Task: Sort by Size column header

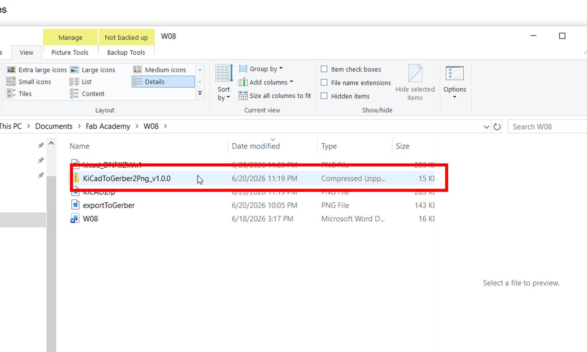Action: tap(413, 146)
